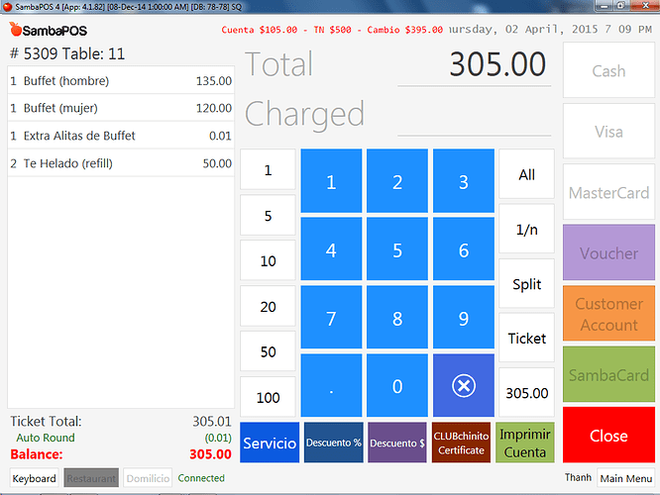This screenshot has height=495, width=660.
Task: Pay with MasterCard
Action: (x=608, y=193)
